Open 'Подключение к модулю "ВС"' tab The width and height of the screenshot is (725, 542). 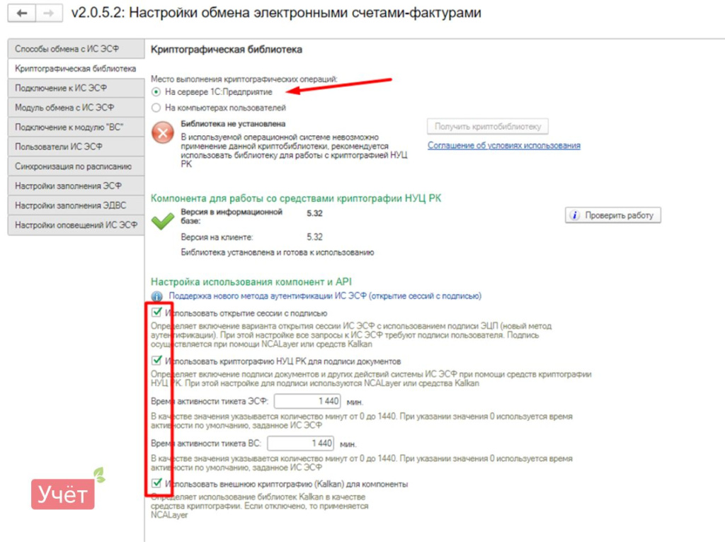(x=76, y=127)
